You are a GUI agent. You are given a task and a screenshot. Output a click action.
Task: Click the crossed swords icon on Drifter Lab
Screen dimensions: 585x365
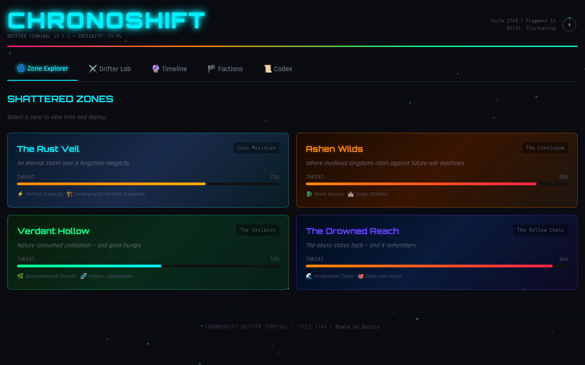(93, 69)
